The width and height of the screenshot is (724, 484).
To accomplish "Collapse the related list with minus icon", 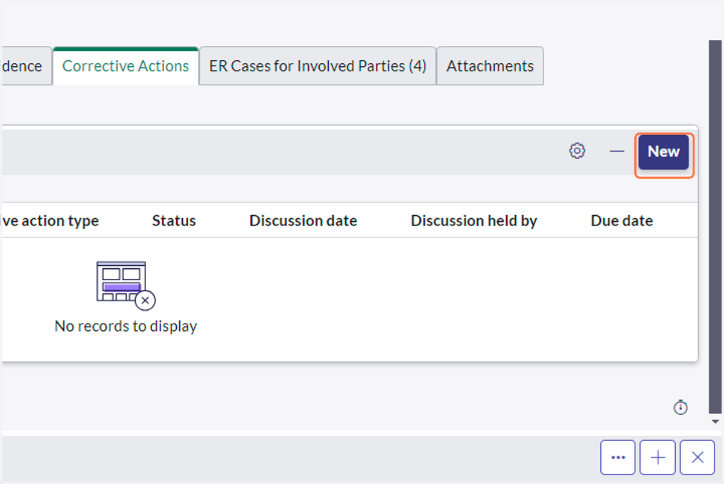I will (617, 151).
